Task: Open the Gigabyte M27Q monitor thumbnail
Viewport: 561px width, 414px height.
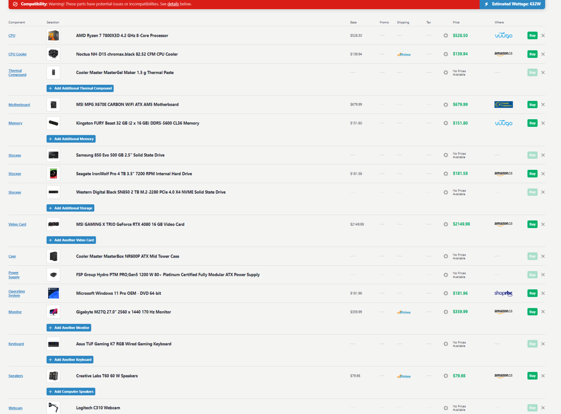Action: [53, 312]
